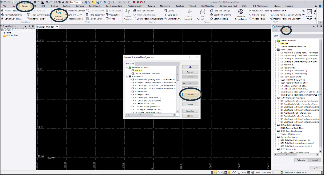Open Properties of selected provider

click(x=190, y=111)
